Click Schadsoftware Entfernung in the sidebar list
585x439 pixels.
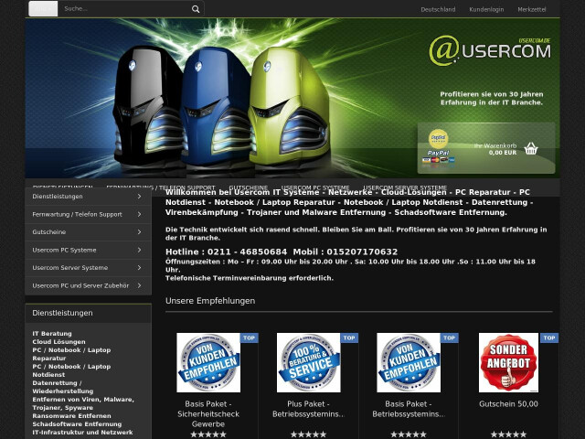point(77,423)
